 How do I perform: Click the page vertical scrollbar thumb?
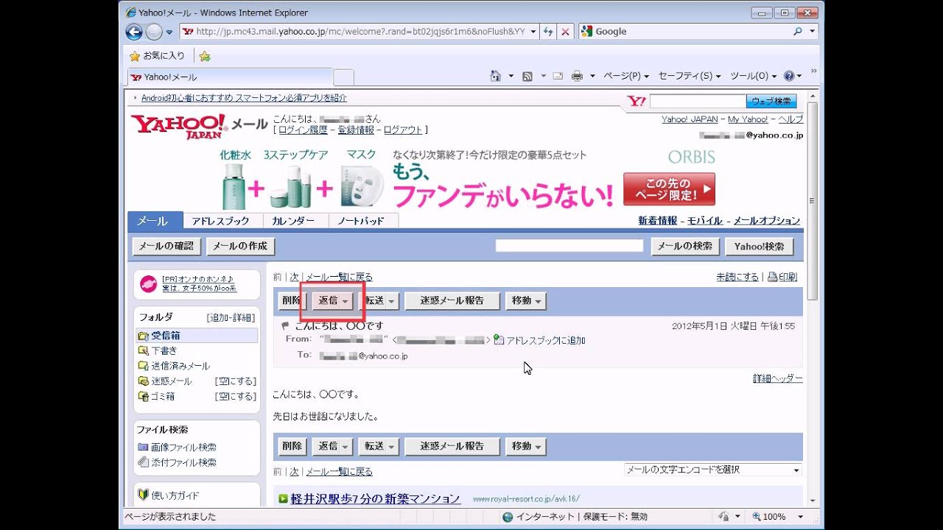click(813, 202)
